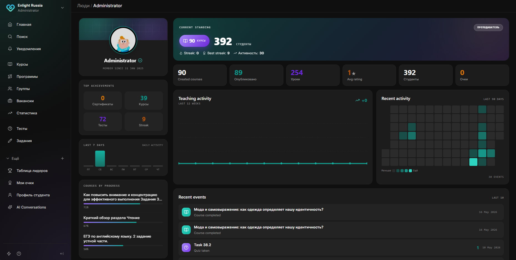Click the Курсы book icon in sidebar

pyautogui.click(x=10, y=64)
